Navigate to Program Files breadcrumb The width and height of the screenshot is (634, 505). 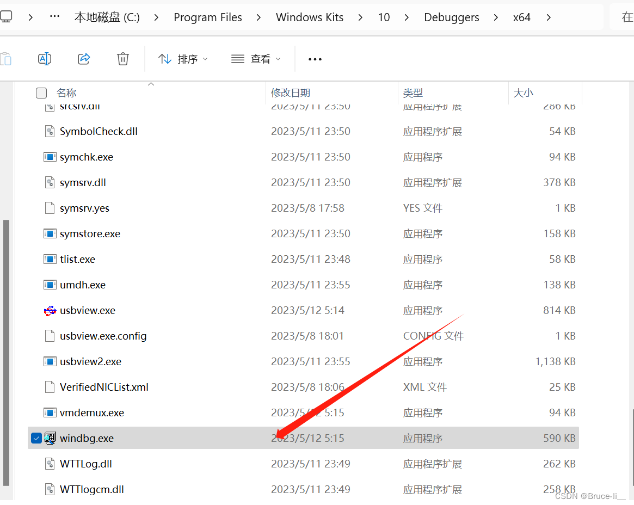coord(208,17)
